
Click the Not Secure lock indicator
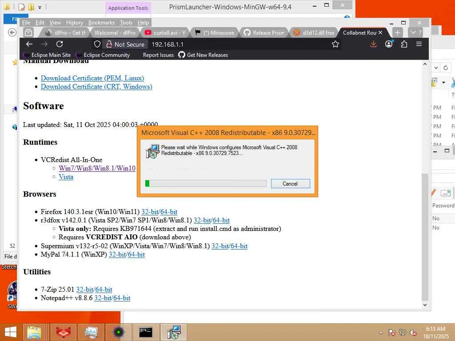tap(125, 44)
